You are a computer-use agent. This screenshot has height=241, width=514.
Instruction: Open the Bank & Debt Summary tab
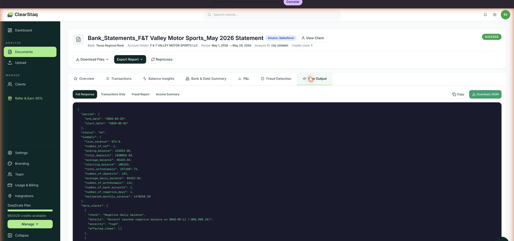click(206, 79)
